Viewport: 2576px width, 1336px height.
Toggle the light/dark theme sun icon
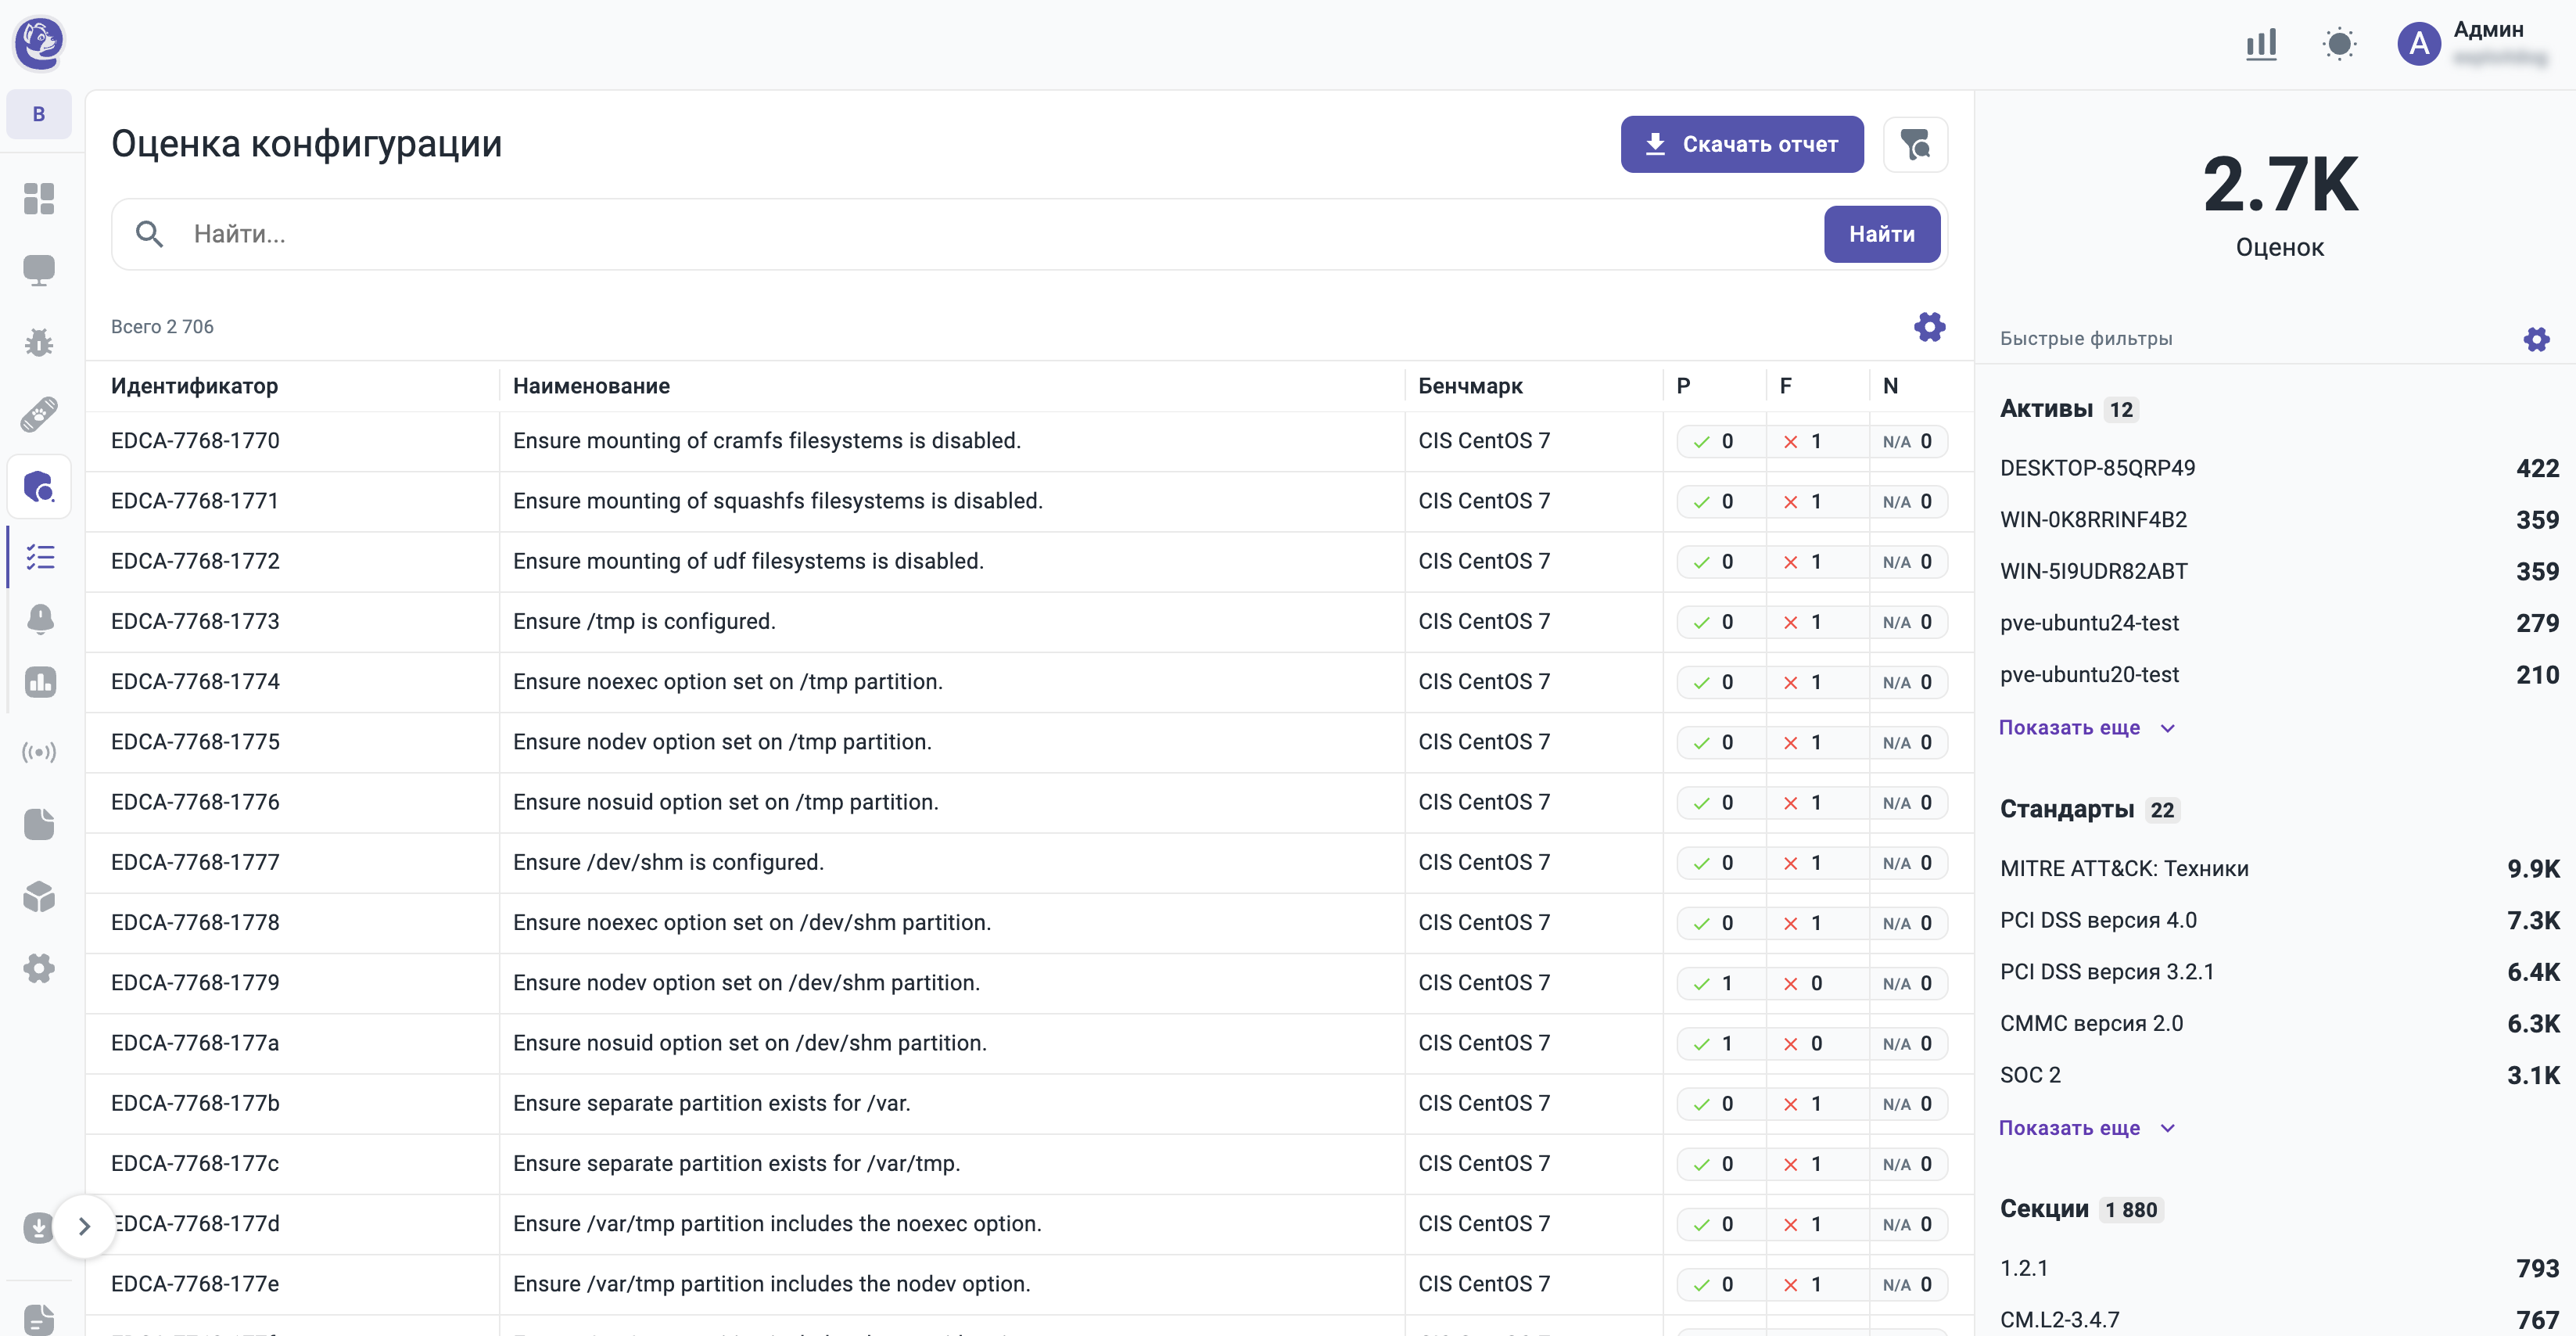[2339, 44]
